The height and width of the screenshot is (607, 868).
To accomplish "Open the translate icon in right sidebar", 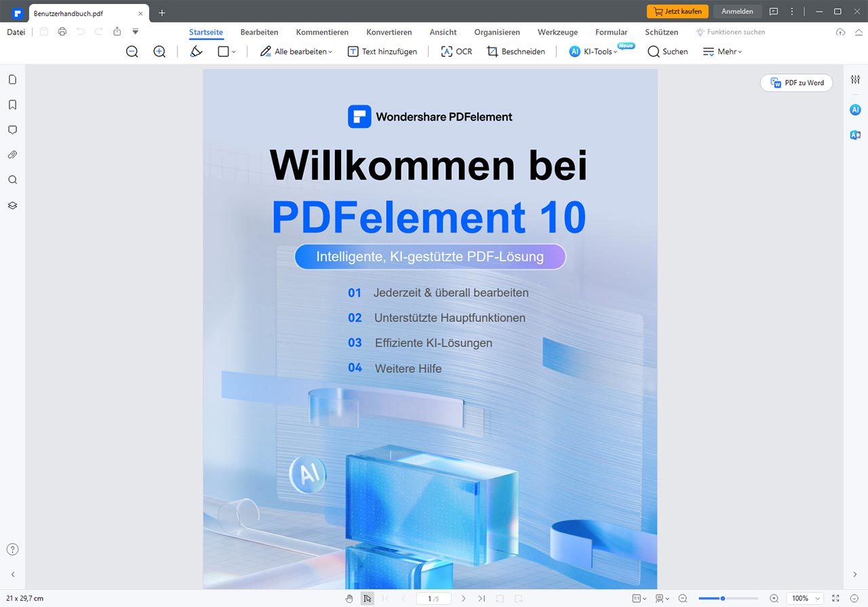I will pyautogui.click(x=855, y=135).
